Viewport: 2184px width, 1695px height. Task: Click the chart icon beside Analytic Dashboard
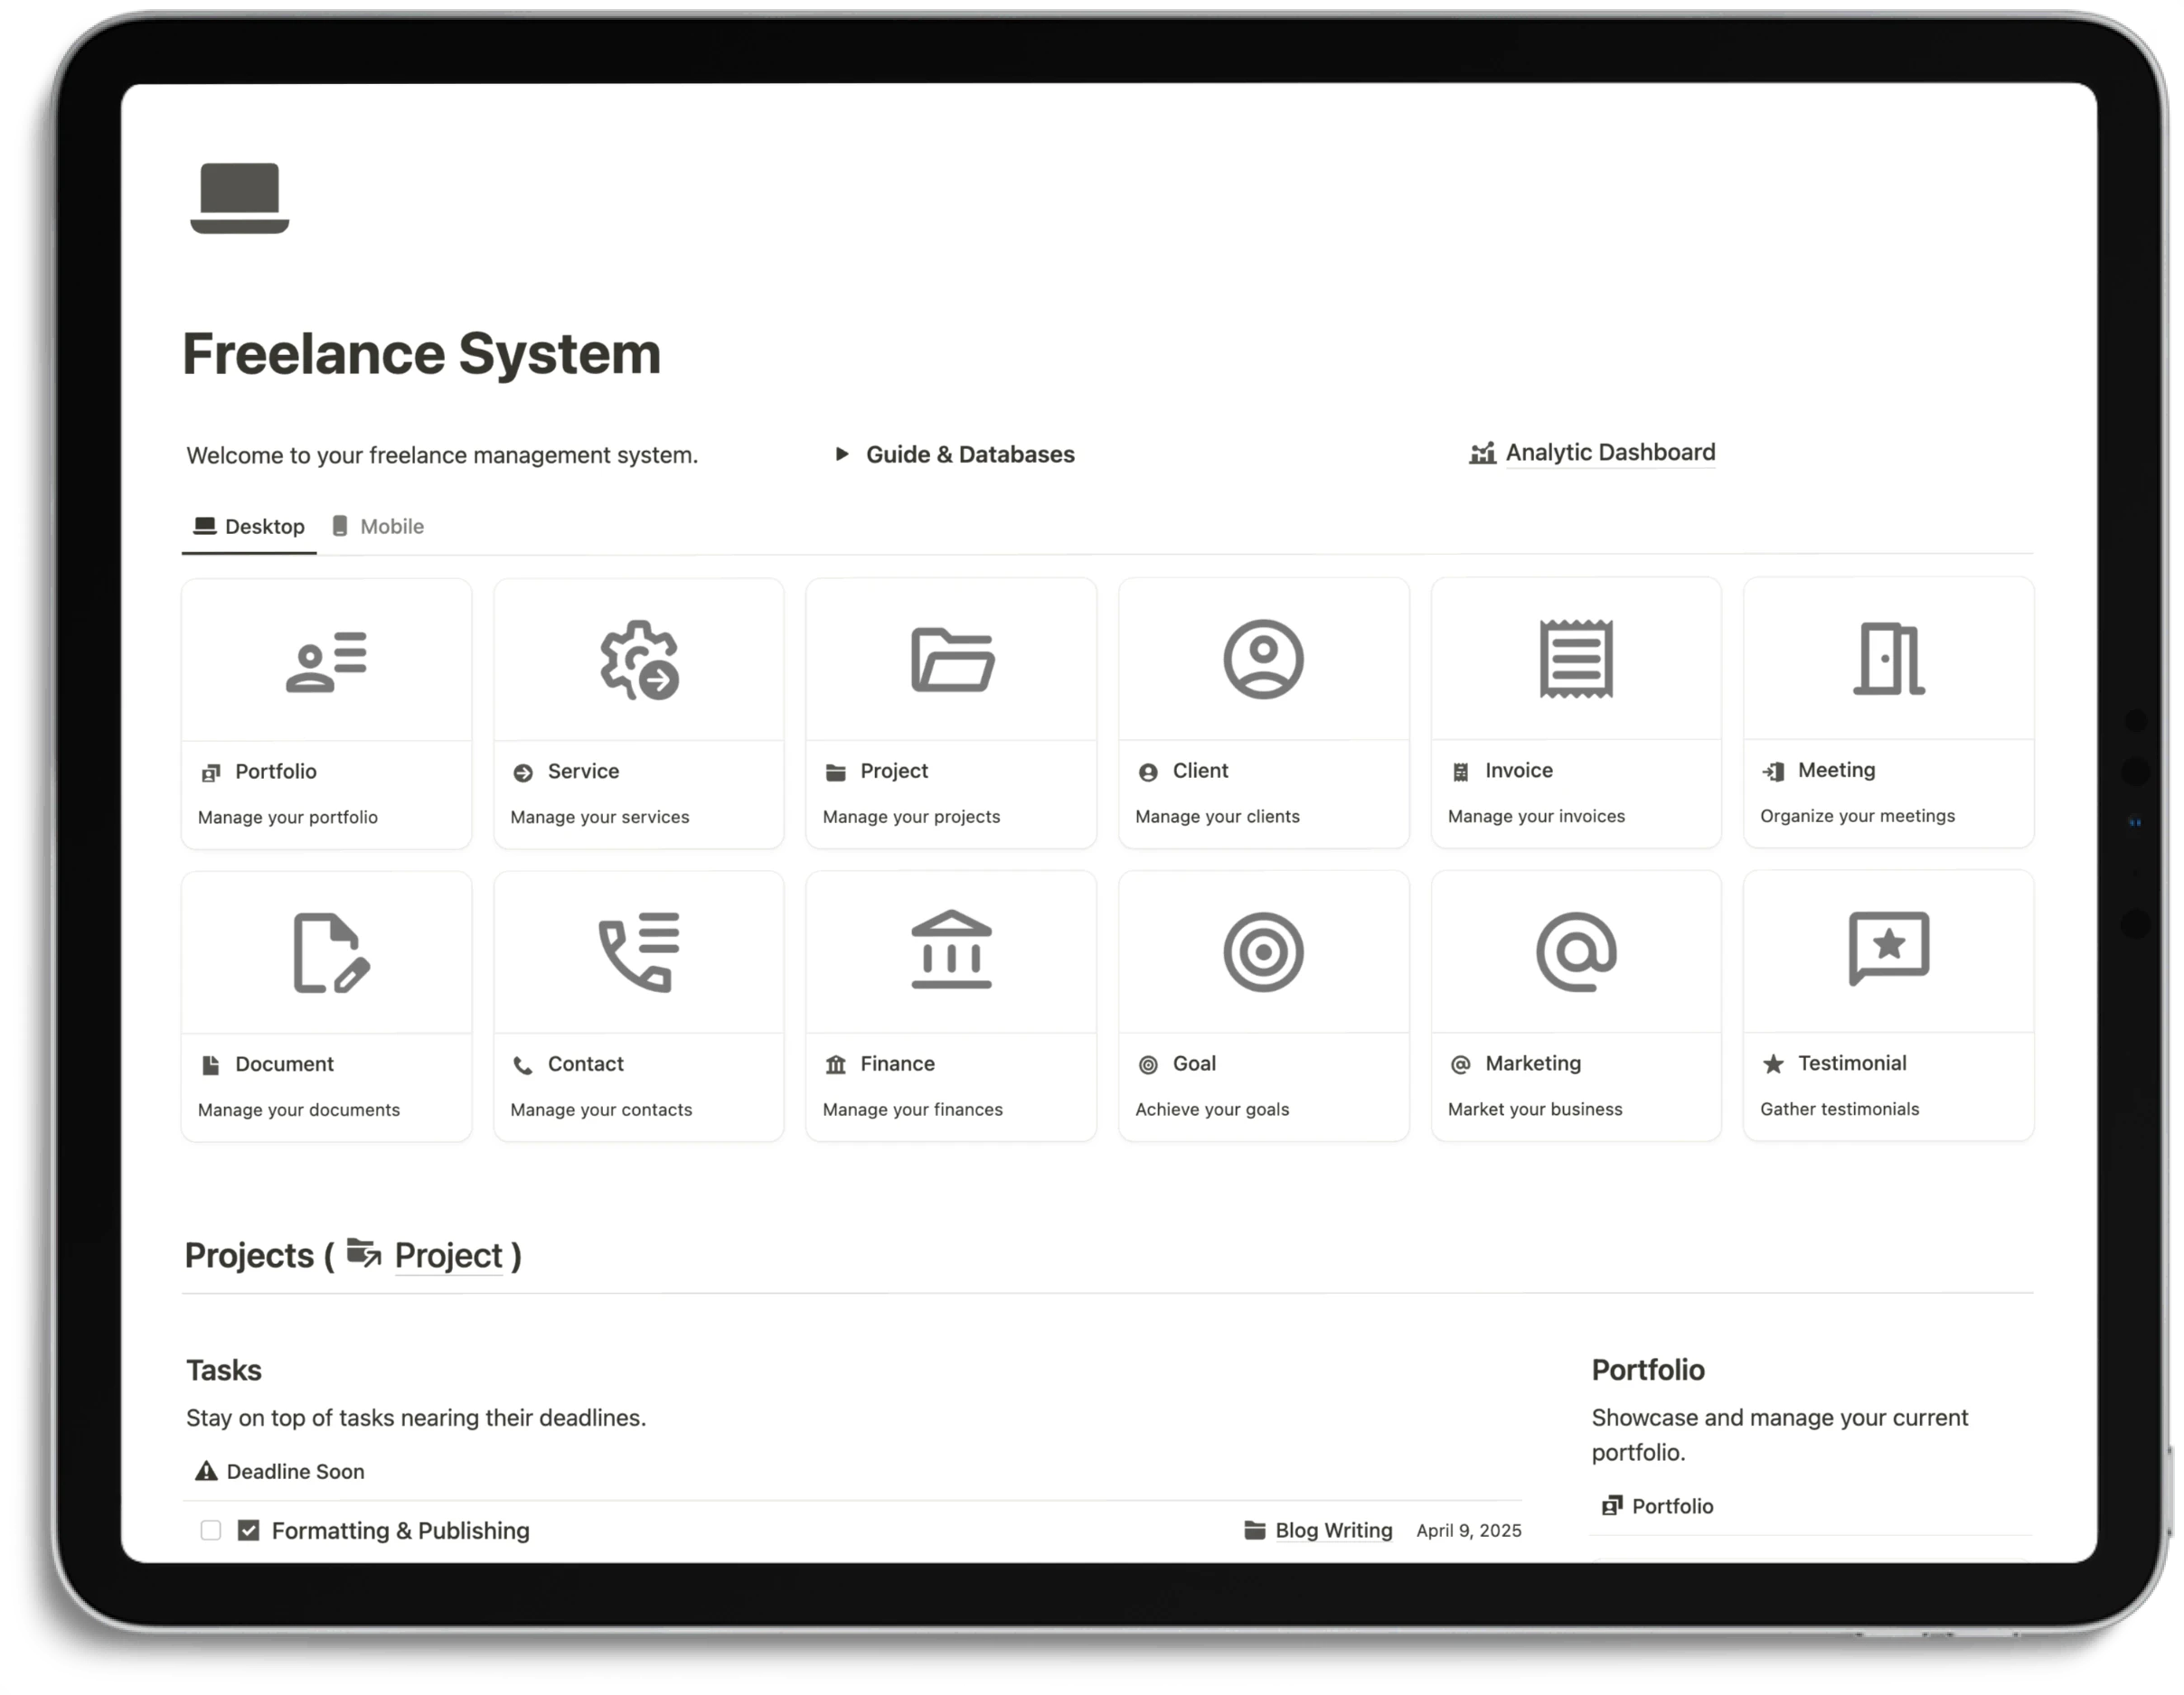click(1482, 454)
